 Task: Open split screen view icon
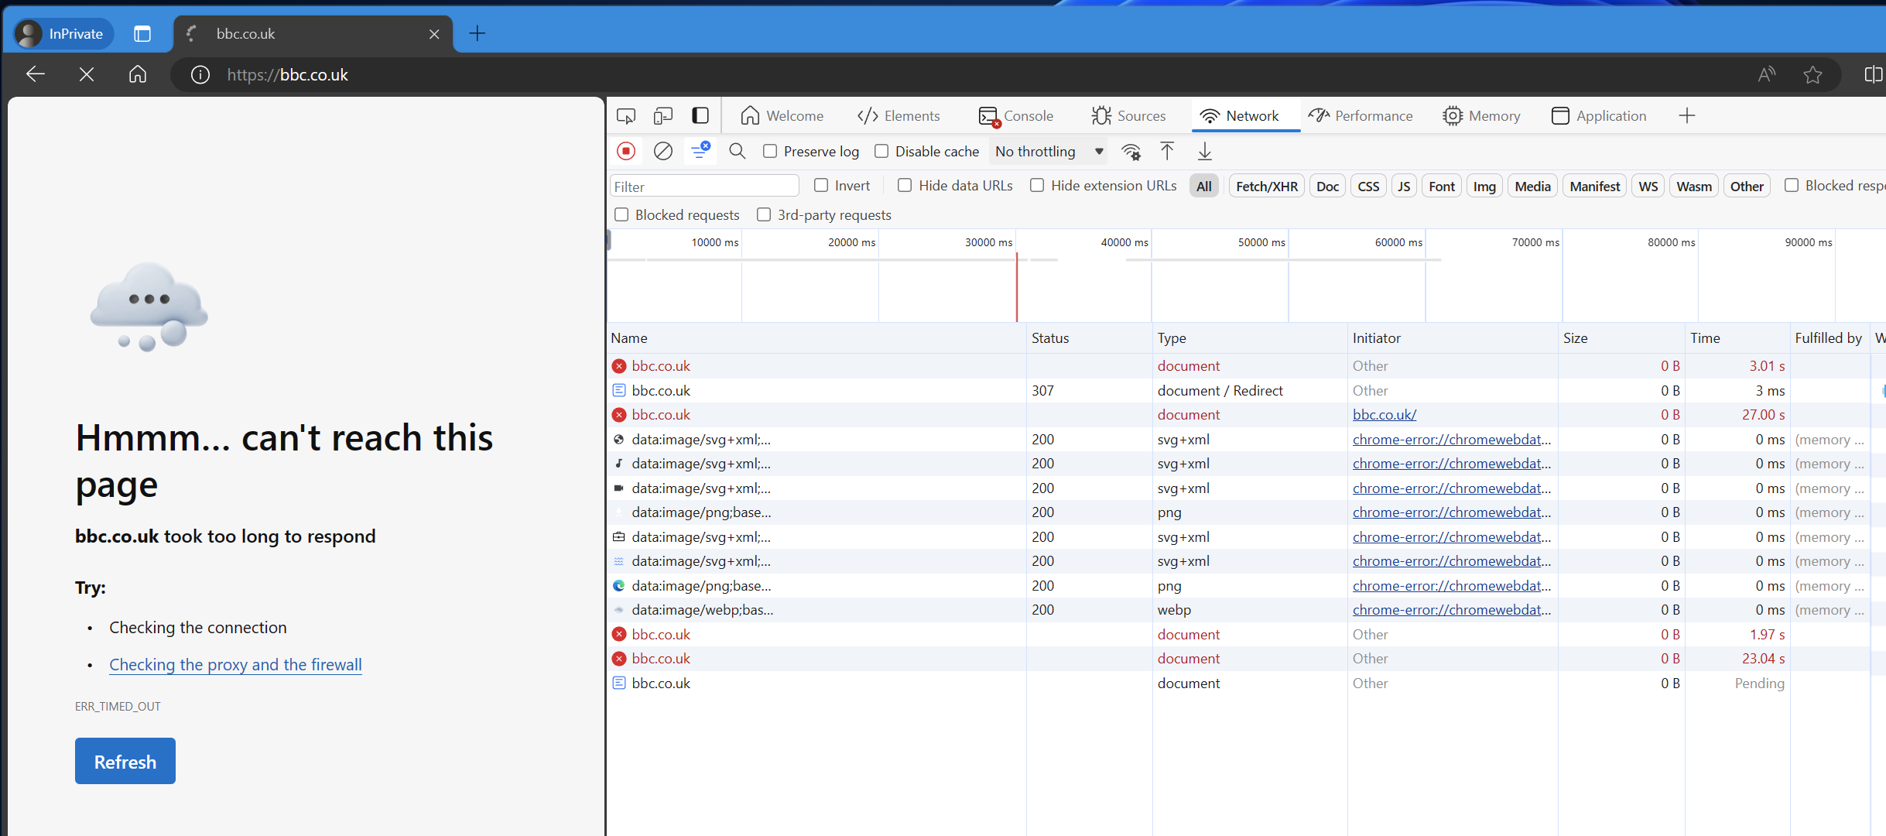1873,74
